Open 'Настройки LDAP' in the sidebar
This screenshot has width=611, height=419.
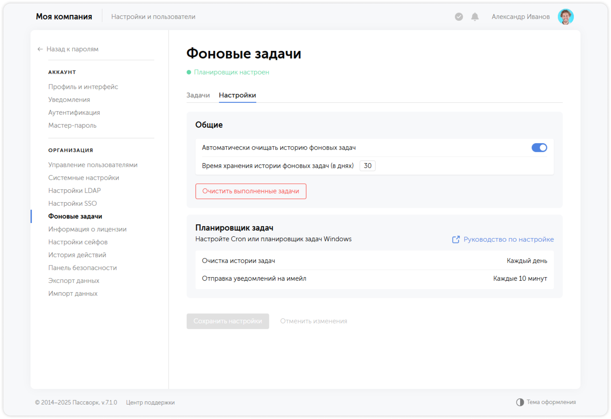(74, 190)
